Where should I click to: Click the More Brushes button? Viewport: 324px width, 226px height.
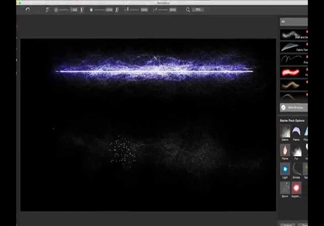coord(294,108)
